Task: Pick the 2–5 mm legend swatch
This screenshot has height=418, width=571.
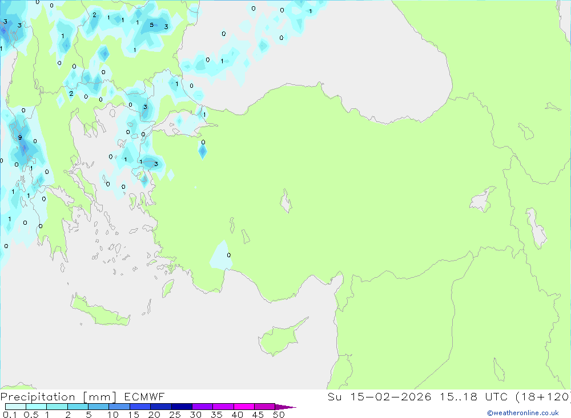Action: [x=78, y=407]
